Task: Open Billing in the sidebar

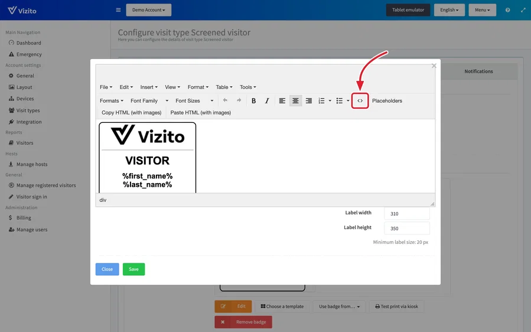Action: pos(19,218)
